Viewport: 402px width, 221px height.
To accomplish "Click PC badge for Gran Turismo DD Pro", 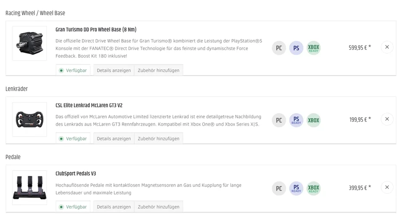I will [279, 48].
